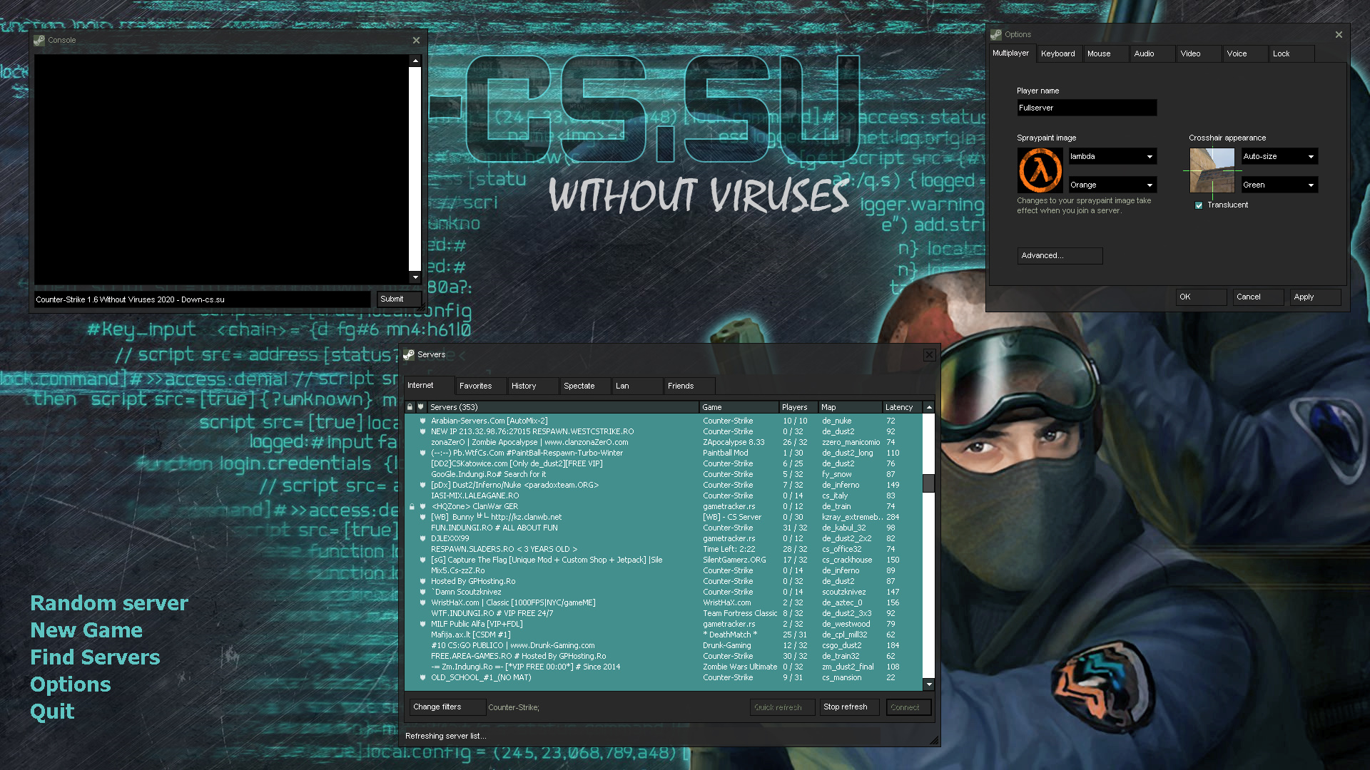
Task: Switch to the Favorites server tab
Action: click(476, 386)
